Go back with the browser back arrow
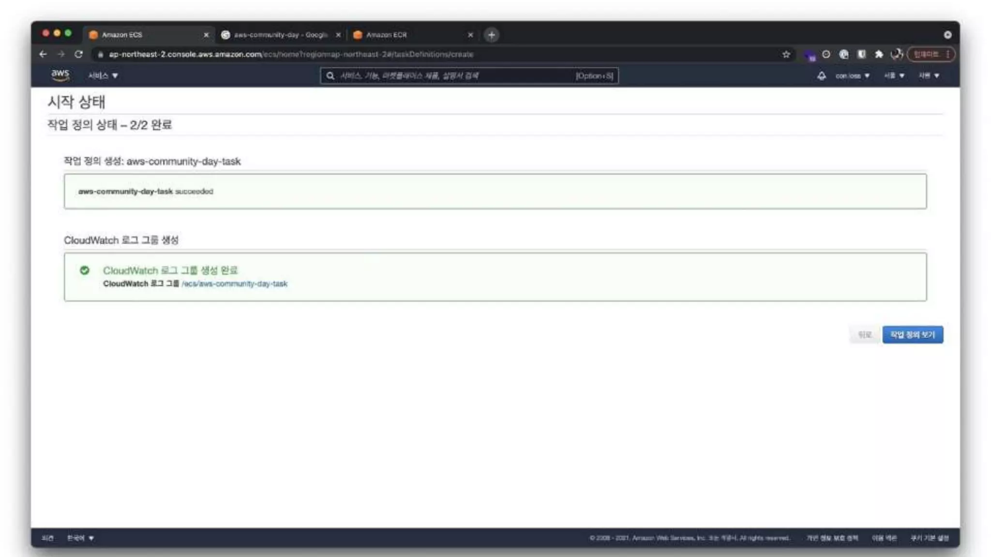The image size is (991, 557). pos(43,54)
